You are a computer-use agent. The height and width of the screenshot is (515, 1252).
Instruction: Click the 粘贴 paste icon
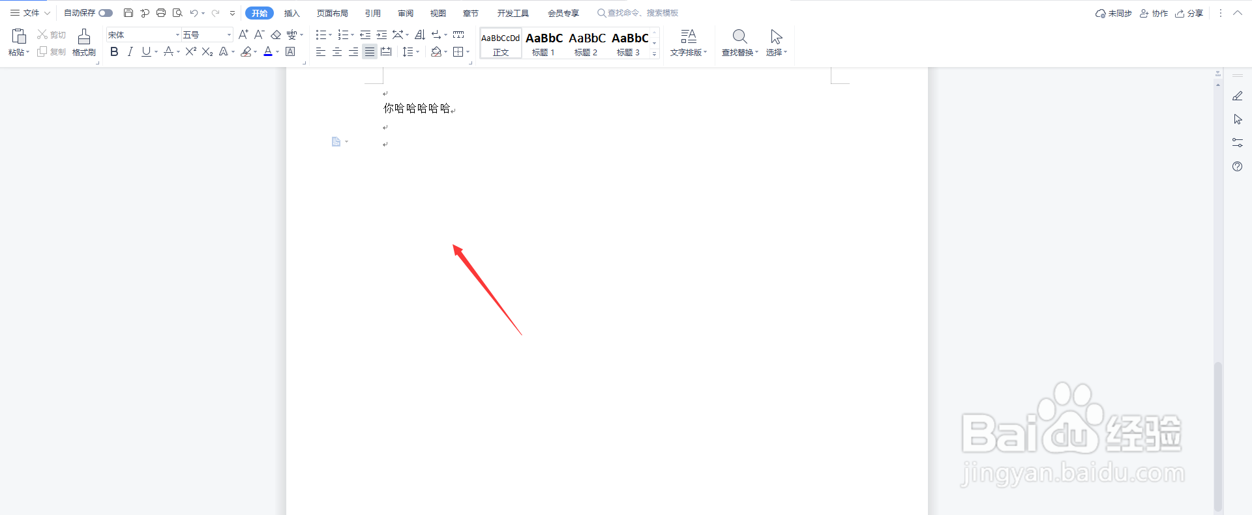pos(19,36)
